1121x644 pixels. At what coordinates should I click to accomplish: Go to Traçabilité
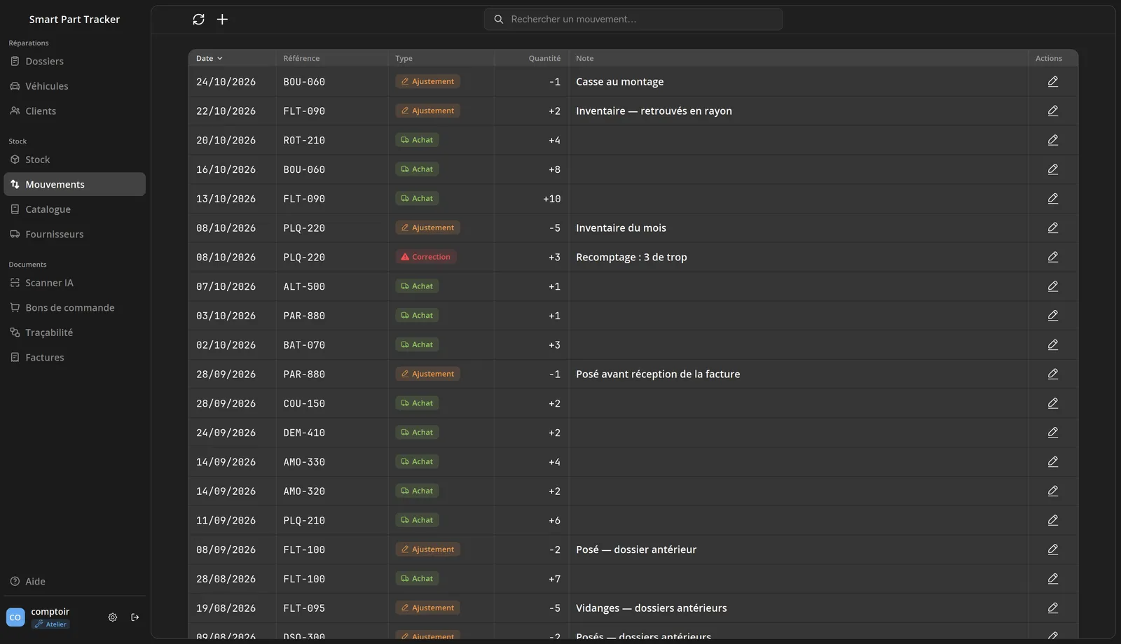(x=74, y=332)
